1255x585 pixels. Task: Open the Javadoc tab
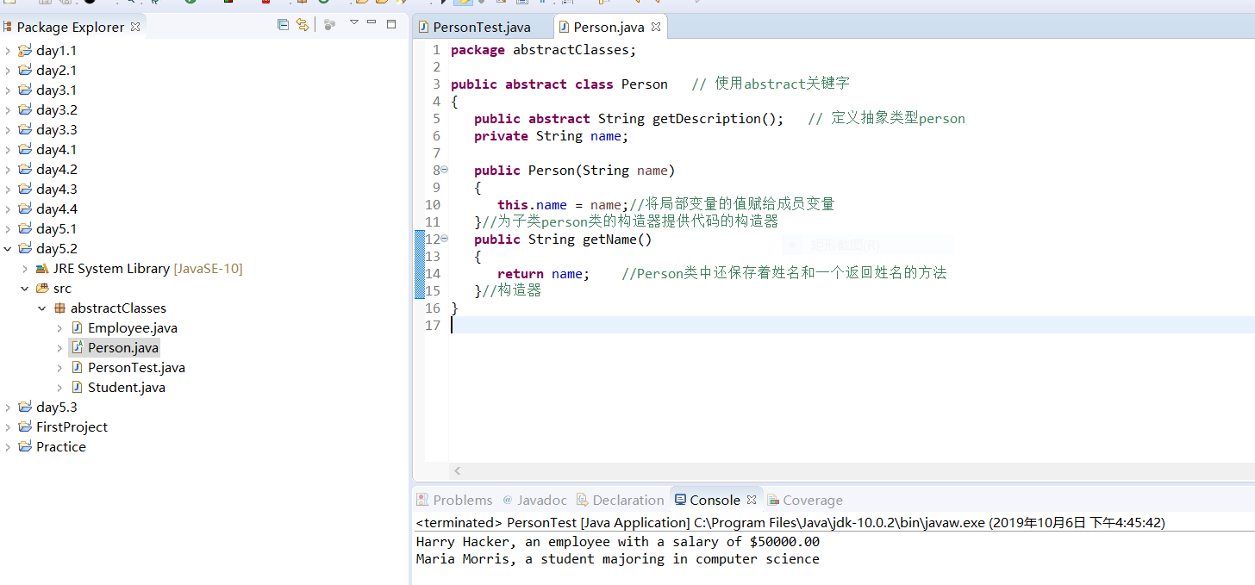534,500
